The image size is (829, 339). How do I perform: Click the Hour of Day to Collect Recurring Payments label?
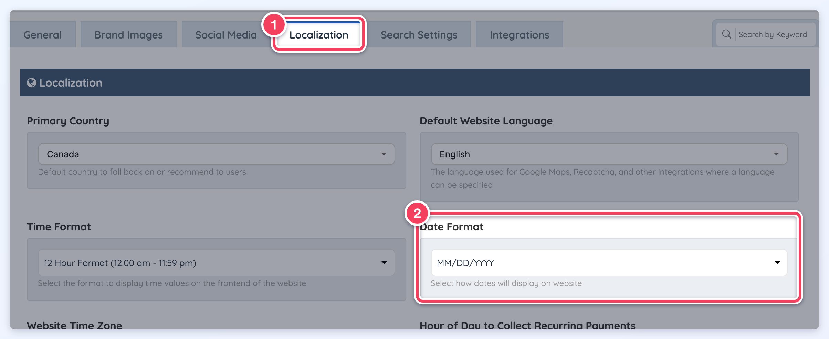coord(527,325)
